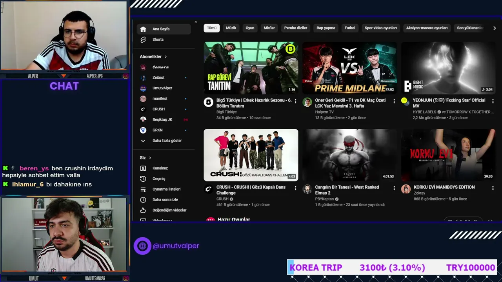Viewport: 502px width, 282px height.
Task: Play the CRUSH! dance challenge thumbnail
Action: point(251,155)
